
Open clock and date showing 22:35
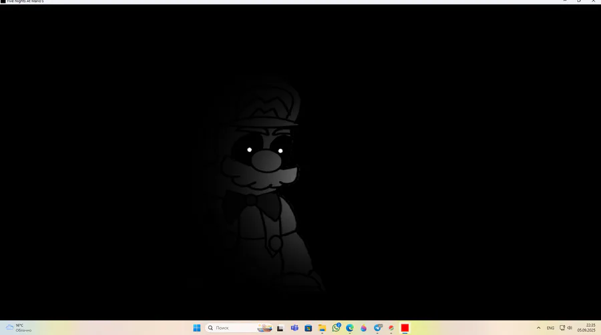tap(586, 328)
